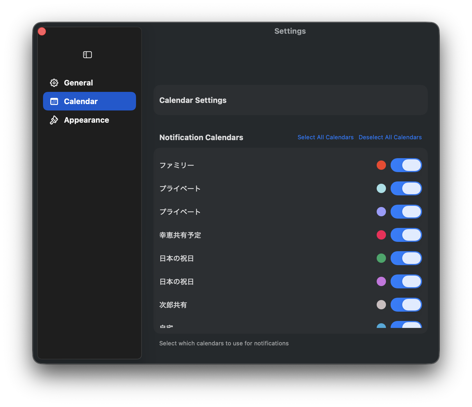
Task: Disable the 次郎共有 notification switch
Action: pos(406,305)
